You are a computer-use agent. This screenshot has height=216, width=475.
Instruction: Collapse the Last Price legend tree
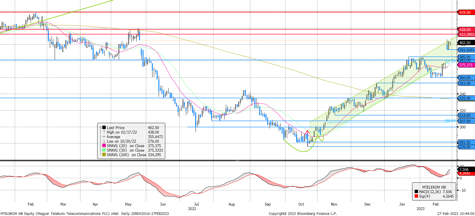(x=100, y=128)
